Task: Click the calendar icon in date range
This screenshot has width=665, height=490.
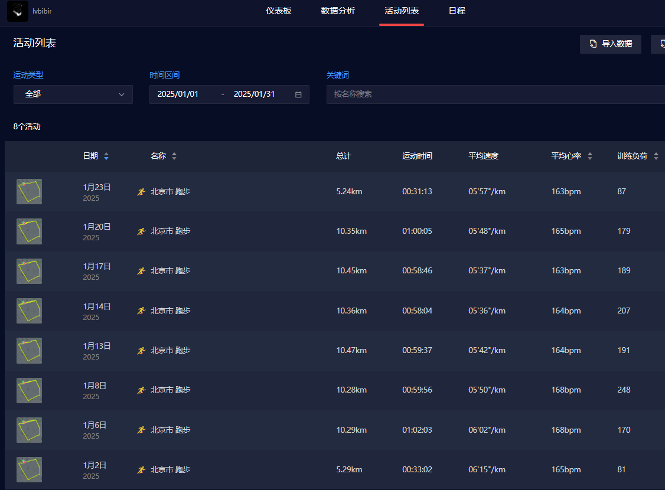Action: [298, 94]
